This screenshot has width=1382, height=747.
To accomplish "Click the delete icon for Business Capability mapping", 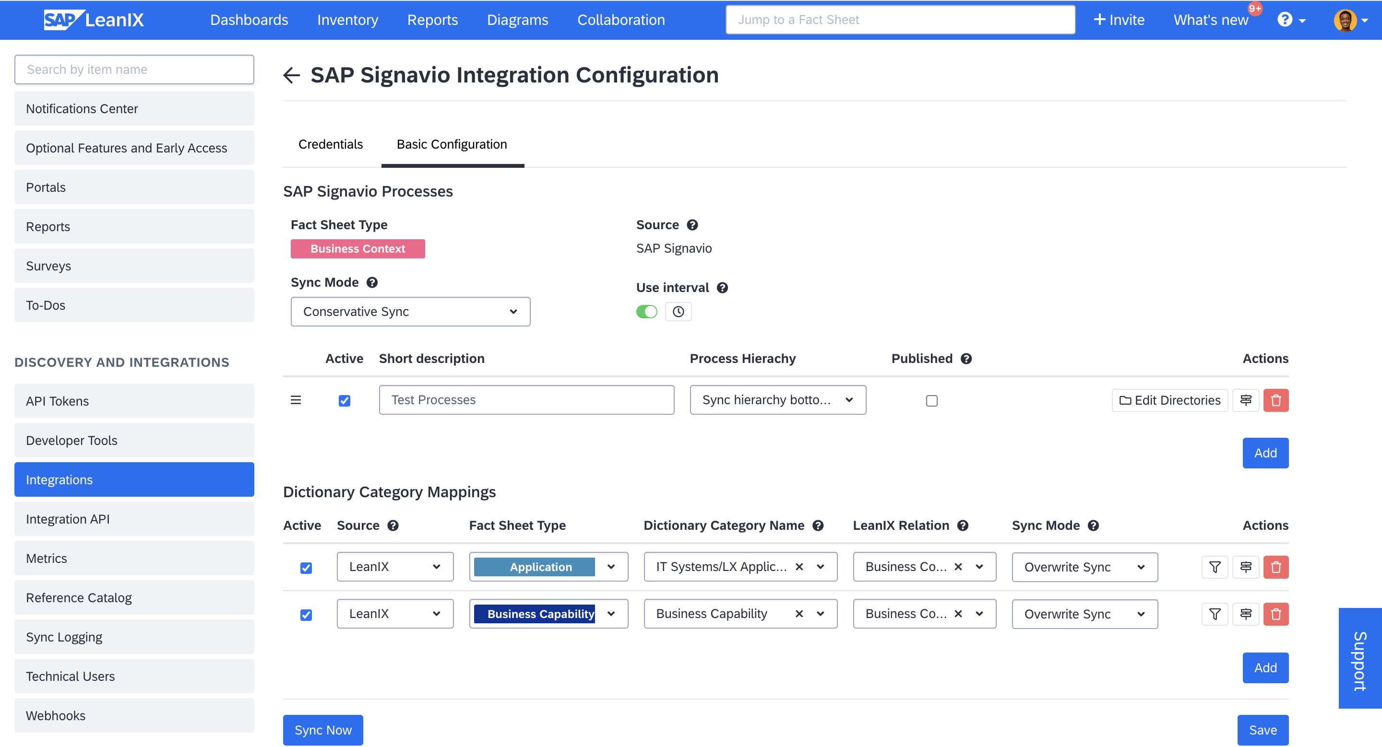I will (x=1275, y=615).
